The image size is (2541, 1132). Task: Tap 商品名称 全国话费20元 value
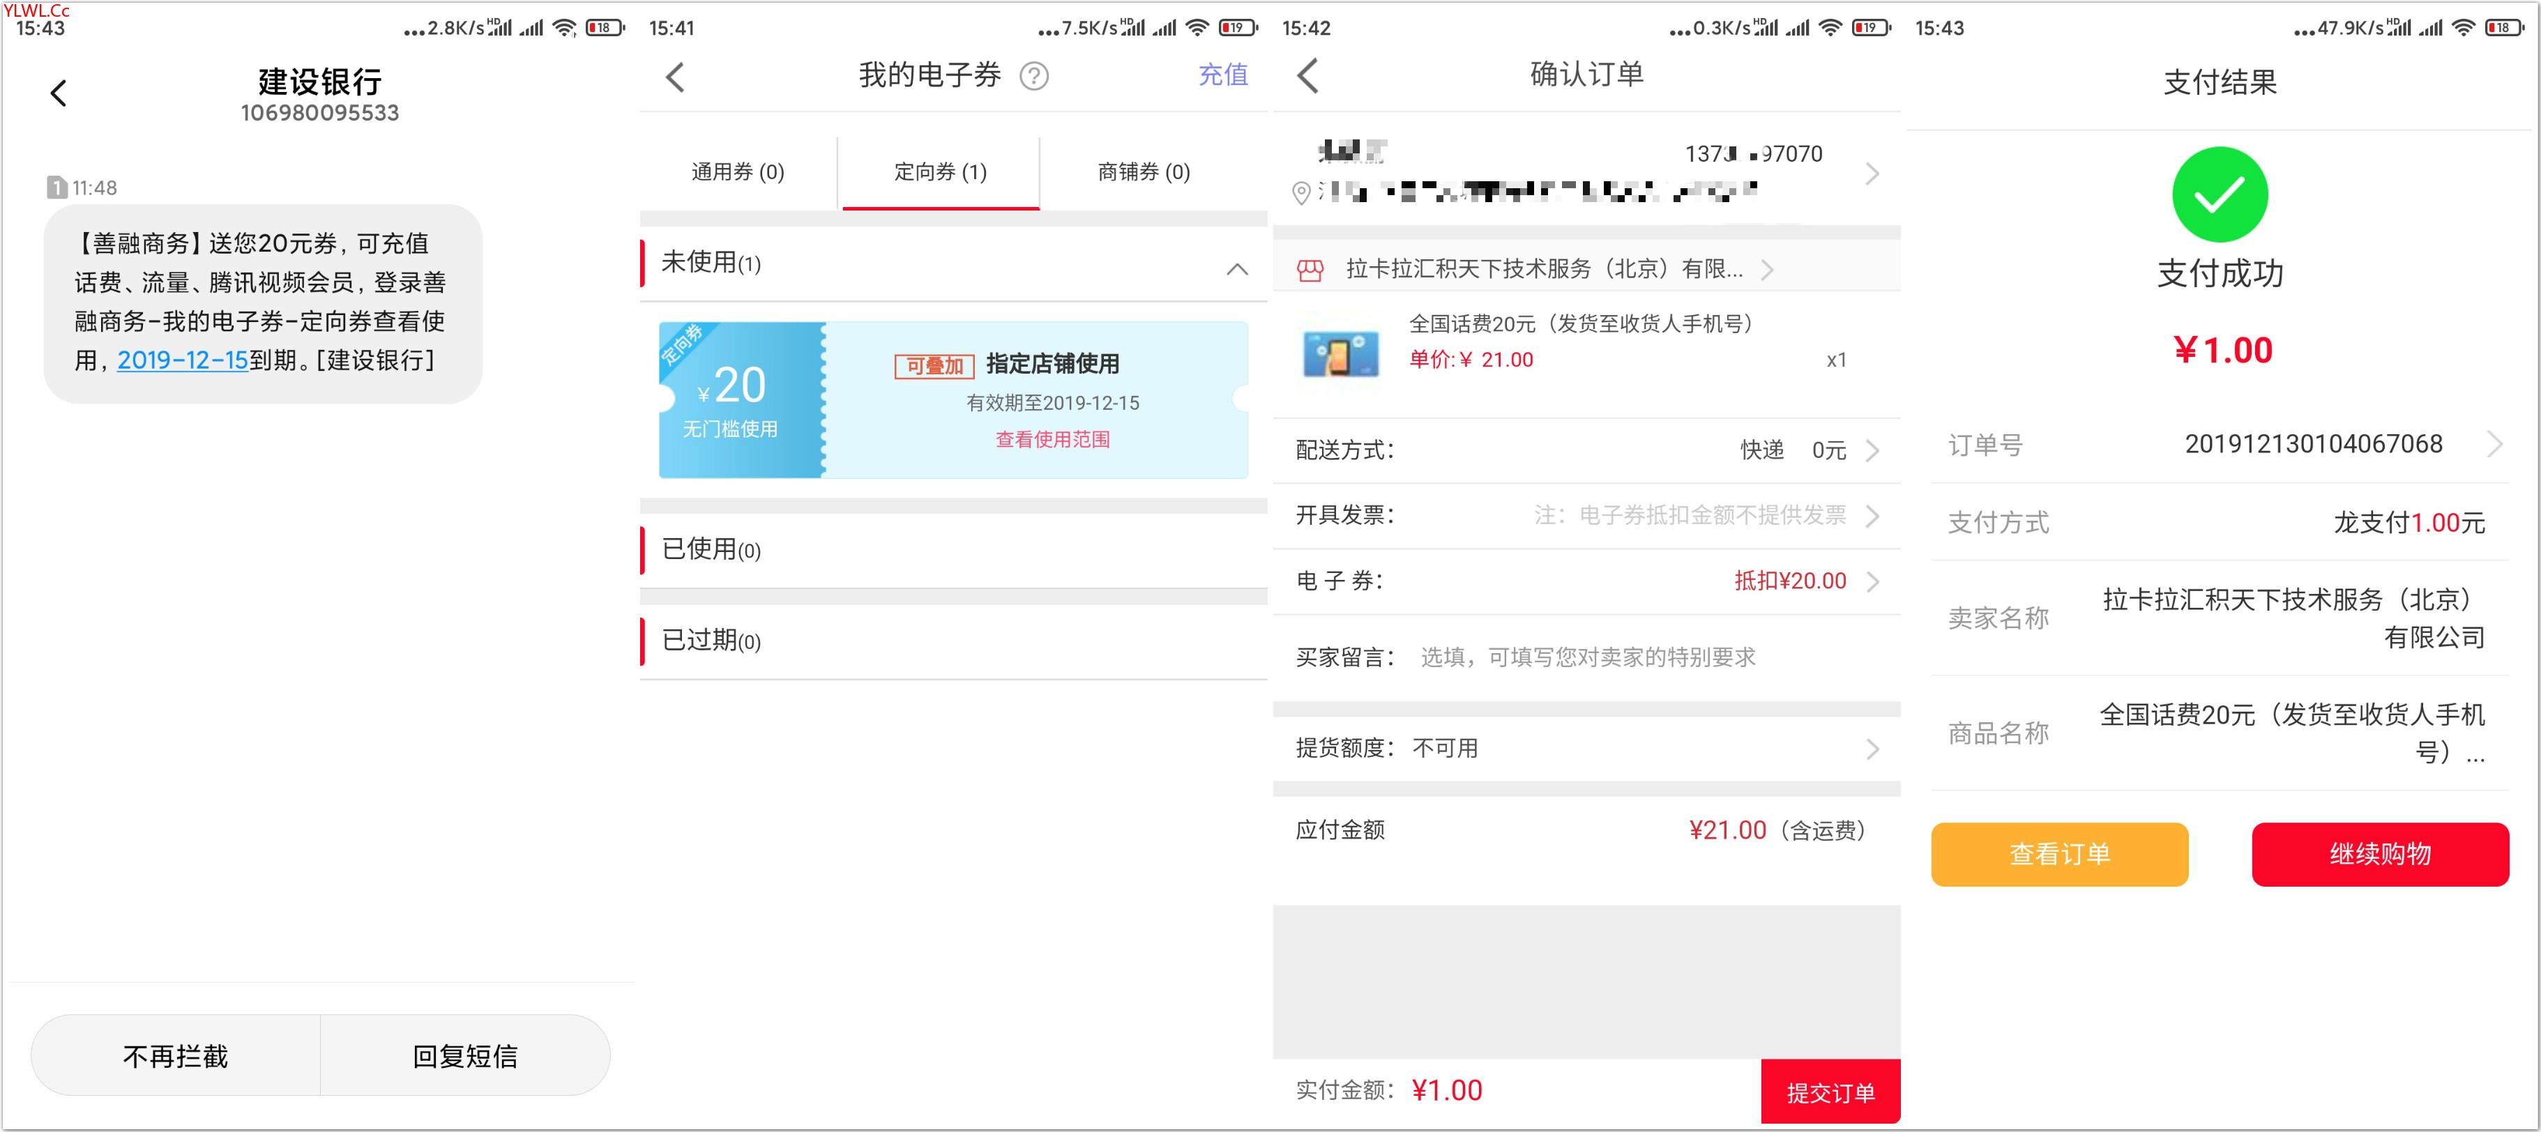(2291, 733)
